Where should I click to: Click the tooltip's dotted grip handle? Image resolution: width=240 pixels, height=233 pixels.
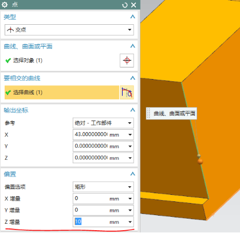click(x=149, y=114)
